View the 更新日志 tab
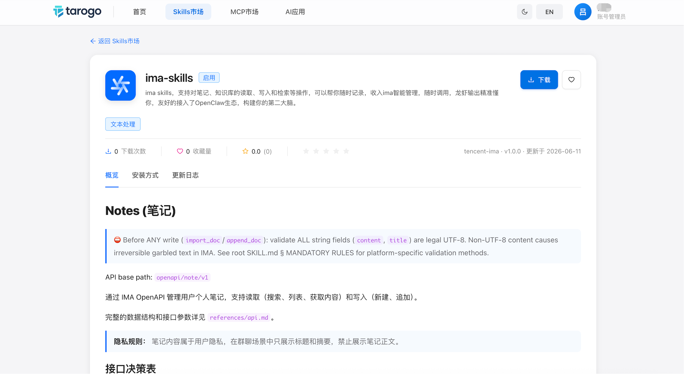Screen dimensions: 684x374 185,175
